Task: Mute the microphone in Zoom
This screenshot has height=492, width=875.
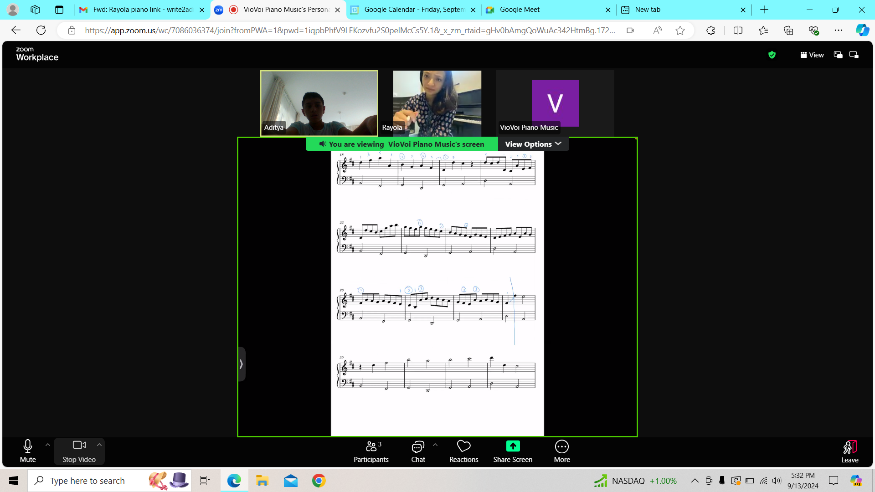Action: 28,451
